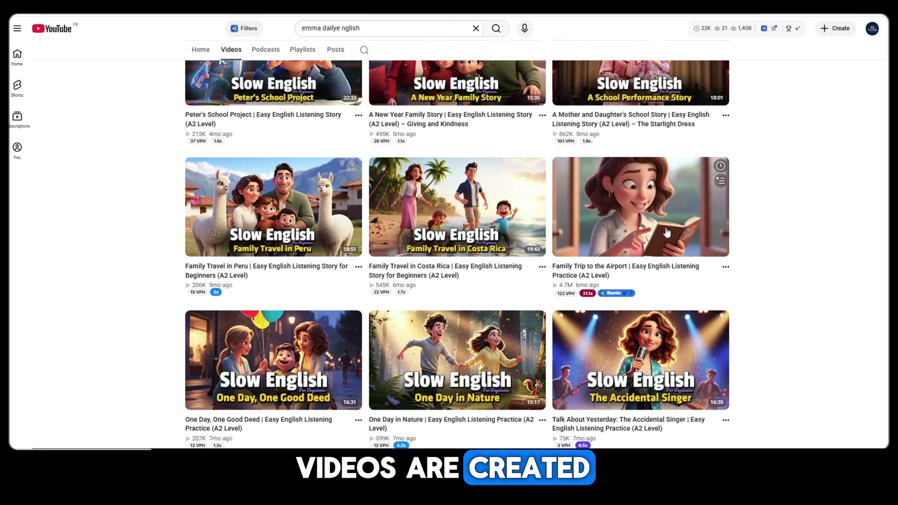Open Subscriptions in the left sidebar

pos(17,120)
